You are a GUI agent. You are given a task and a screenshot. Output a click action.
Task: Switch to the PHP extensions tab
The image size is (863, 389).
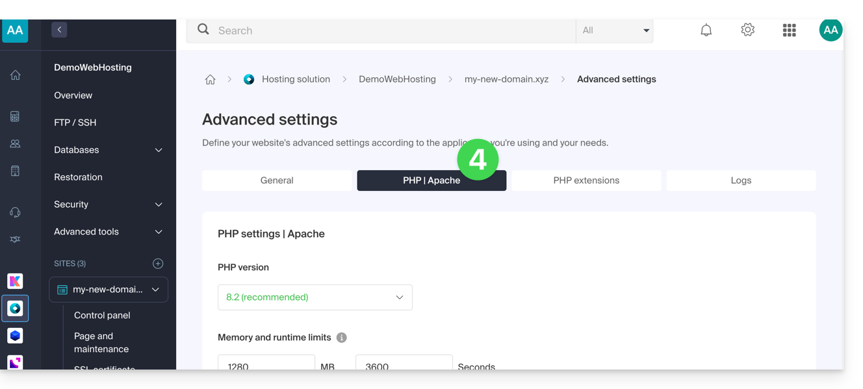[x=586, y=181]
